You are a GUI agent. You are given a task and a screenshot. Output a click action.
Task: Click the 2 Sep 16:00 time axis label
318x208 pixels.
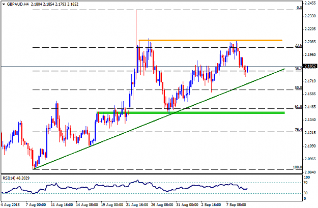pos(211,205)
